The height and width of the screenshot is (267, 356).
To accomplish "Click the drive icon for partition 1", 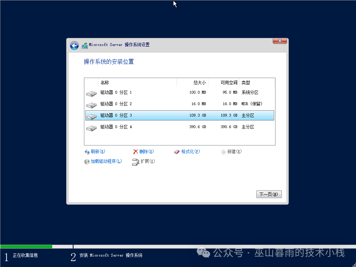I will [91, 93].
